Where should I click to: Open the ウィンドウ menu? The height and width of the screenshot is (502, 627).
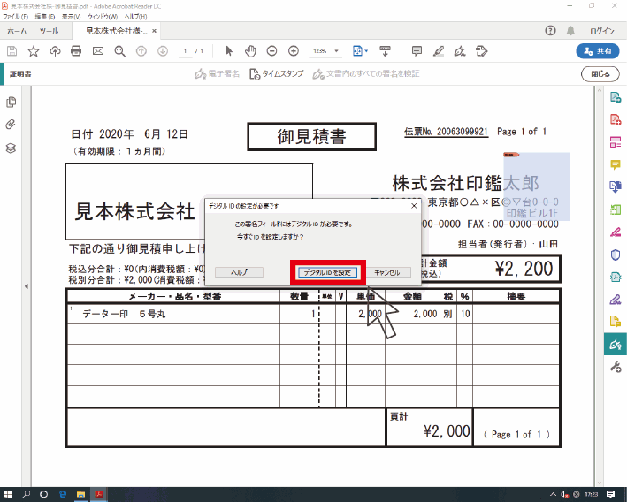pyautogui.click(x=103, y=17)
